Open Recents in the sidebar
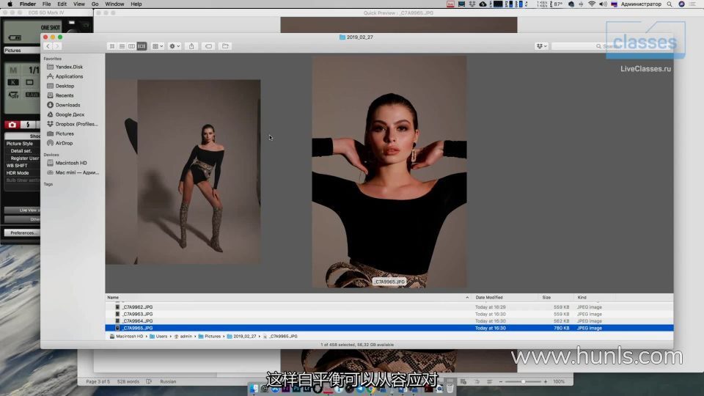 [65, 95]
